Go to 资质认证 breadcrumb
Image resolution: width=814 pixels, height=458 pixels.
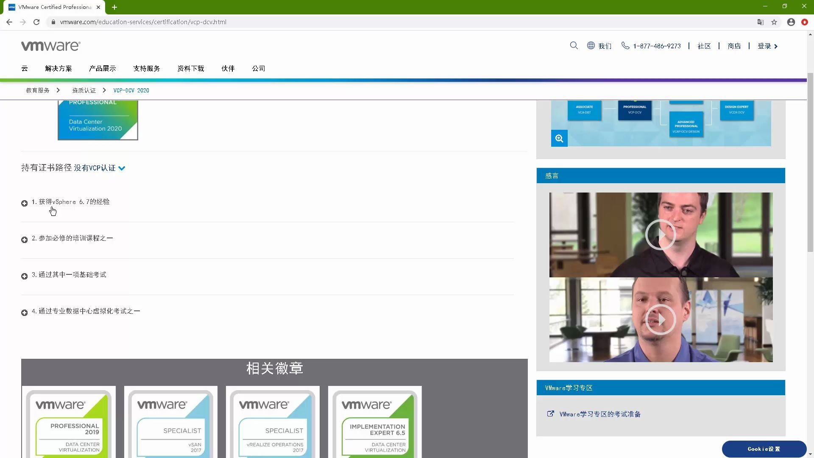coord(84,90)
